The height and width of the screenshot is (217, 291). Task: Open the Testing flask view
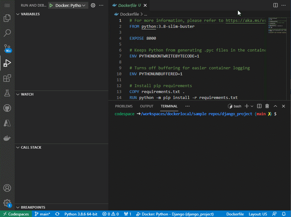7,93
